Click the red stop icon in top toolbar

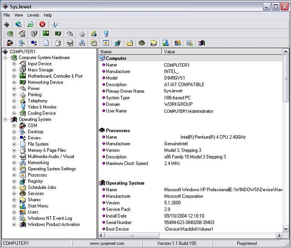click(42, 24)
